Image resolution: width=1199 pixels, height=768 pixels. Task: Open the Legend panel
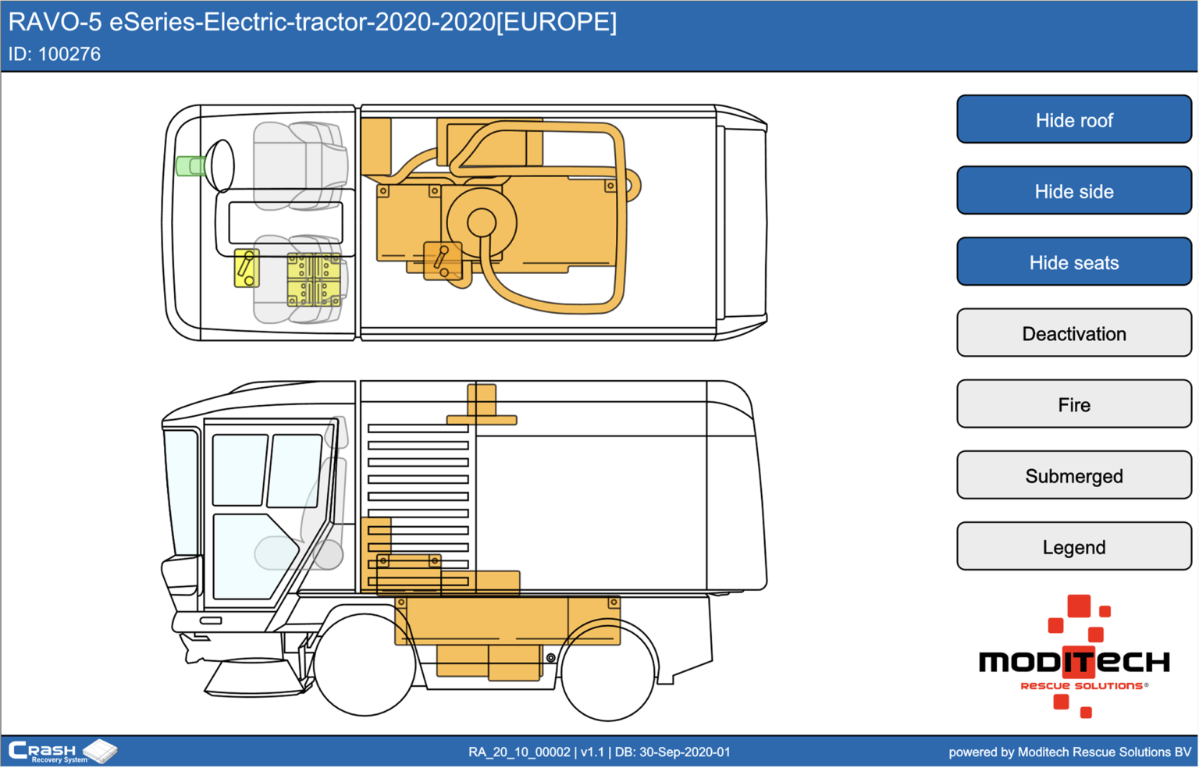pyautogui.click(x=1073, y=546)
